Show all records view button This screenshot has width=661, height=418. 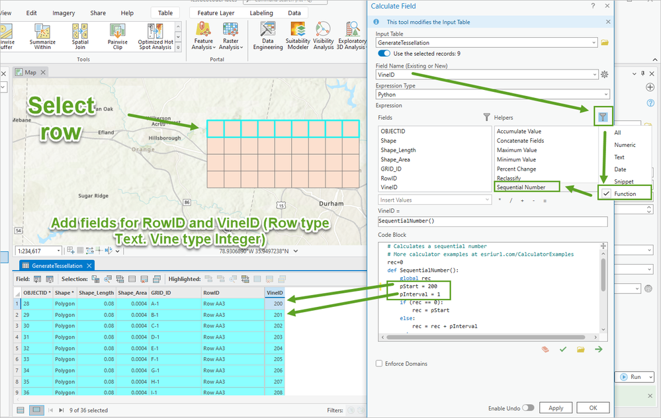[x=21, y=410]
